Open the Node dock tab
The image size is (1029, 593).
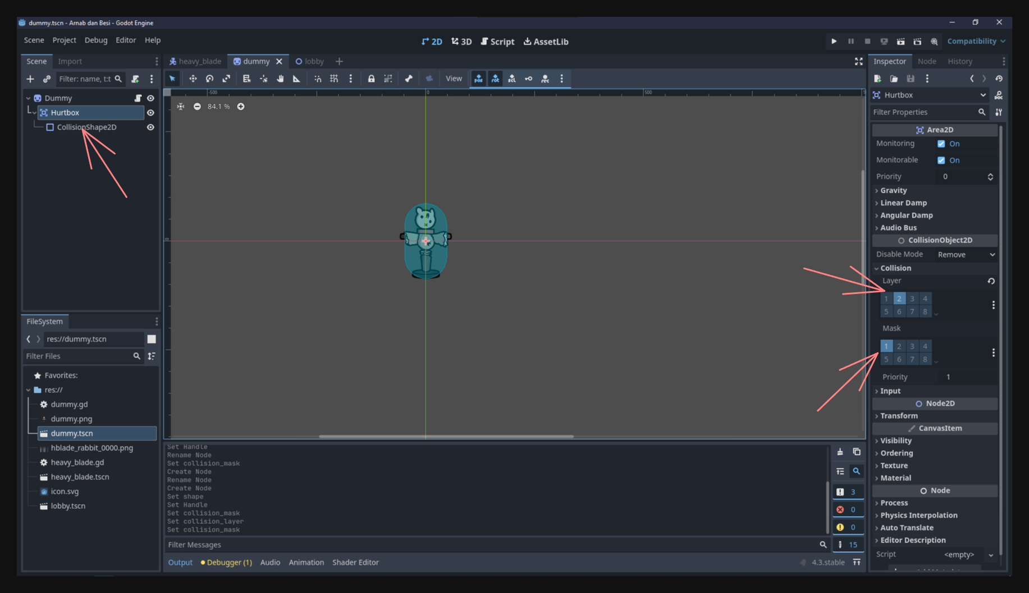927,61
